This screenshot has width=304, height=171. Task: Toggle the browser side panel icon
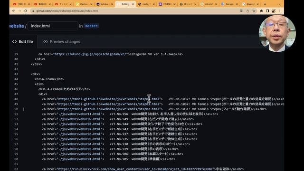pos(267,11)
